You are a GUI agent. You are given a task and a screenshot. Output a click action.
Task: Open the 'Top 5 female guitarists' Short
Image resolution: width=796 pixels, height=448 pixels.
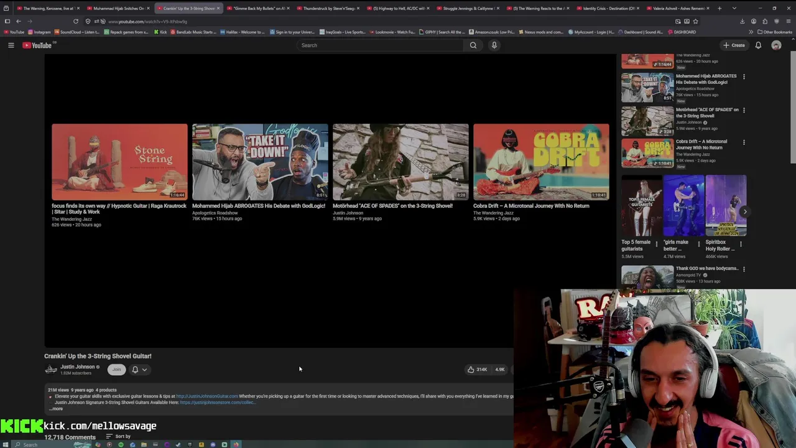pos(641,205)
